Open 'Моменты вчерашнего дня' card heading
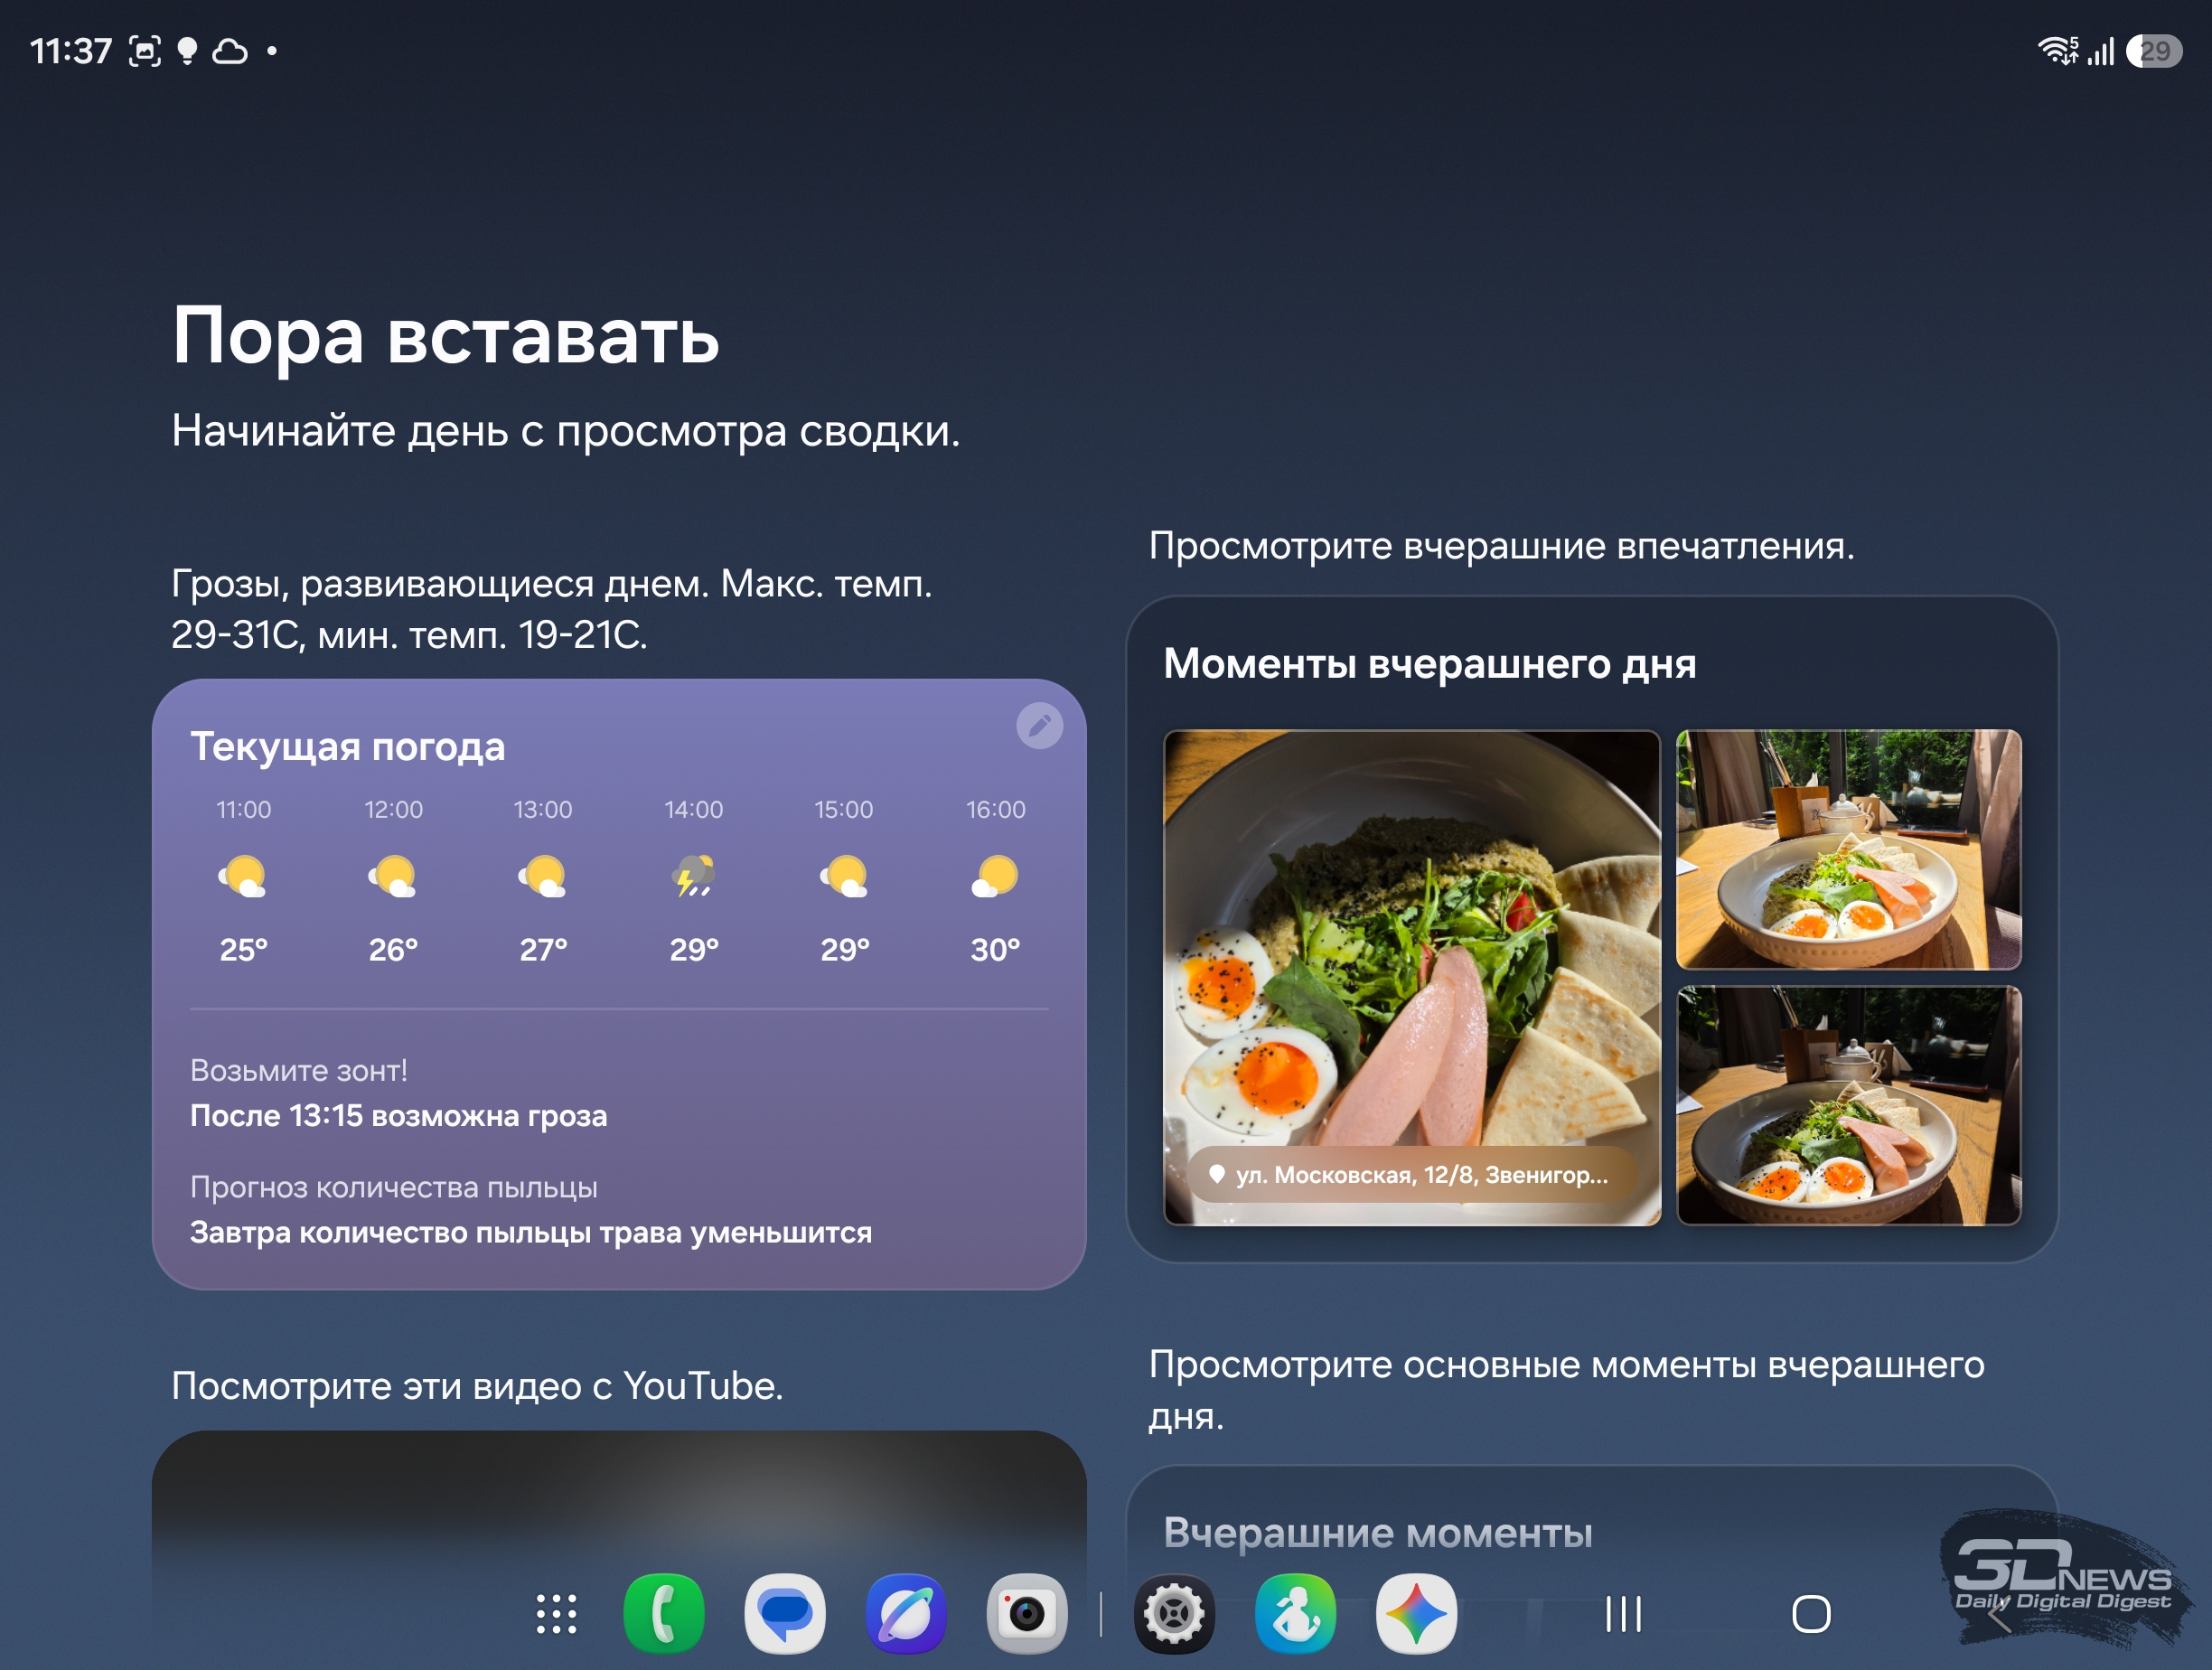Screen dimensions: 2212x1670 pos(1429,664)
